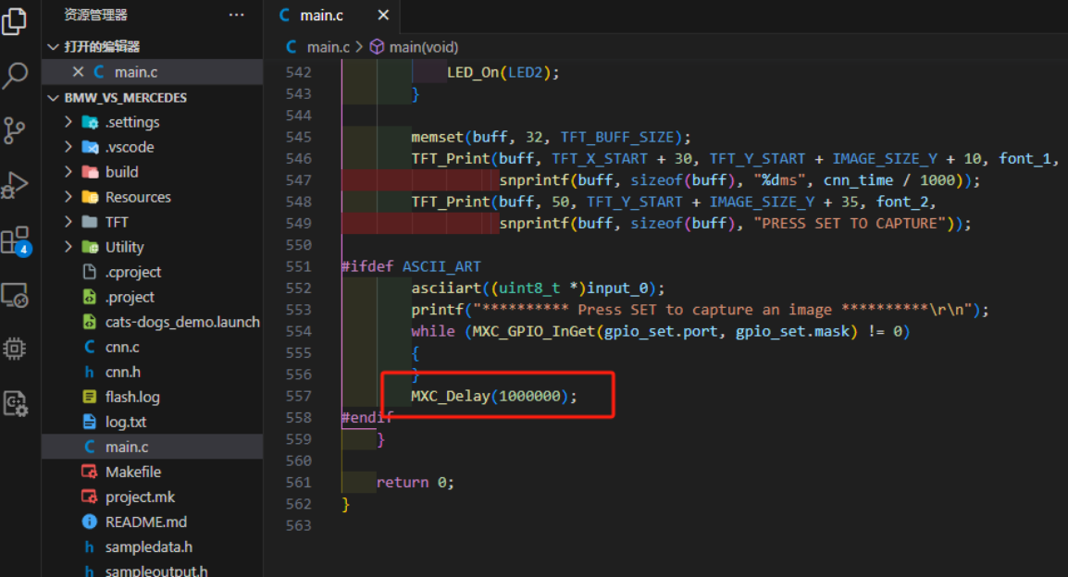Open Extensions view with 4 updates badge
This screenshot has width=1068, height=577.
tap(15, 240)
